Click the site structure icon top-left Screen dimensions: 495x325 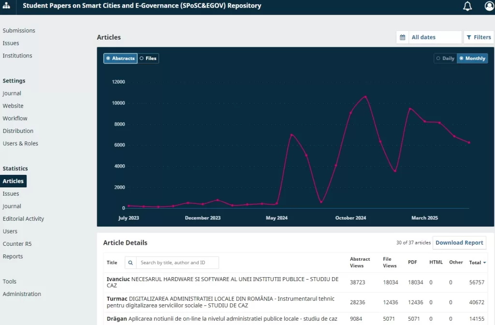click(x=6, y=6)
